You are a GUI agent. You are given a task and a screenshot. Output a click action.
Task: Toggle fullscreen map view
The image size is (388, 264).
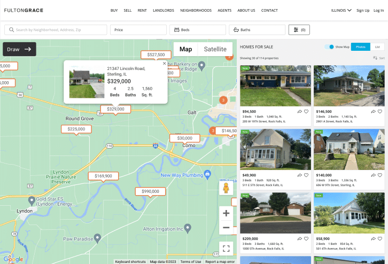(x=226, y=248)
